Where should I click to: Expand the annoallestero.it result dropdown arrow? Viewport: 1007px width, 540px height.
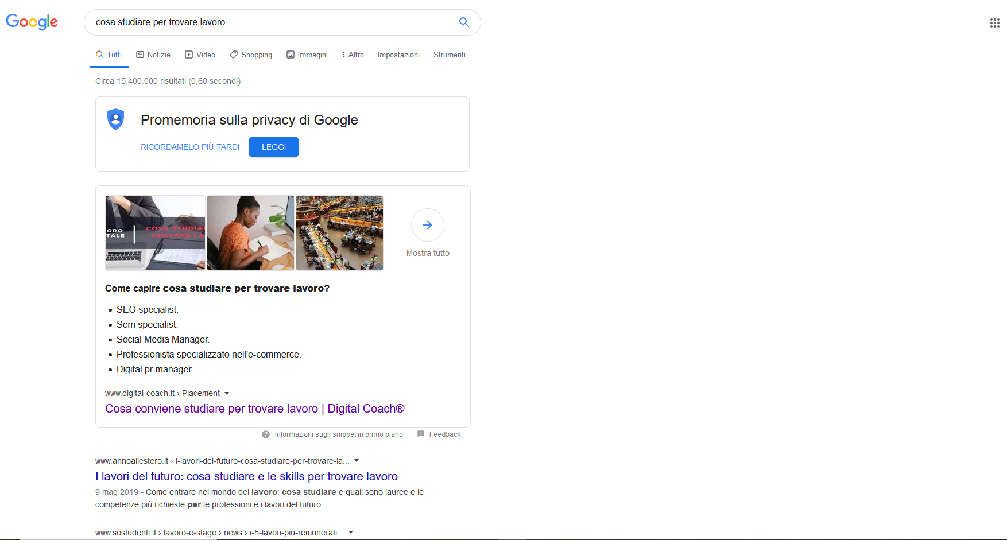coord(357,461)
